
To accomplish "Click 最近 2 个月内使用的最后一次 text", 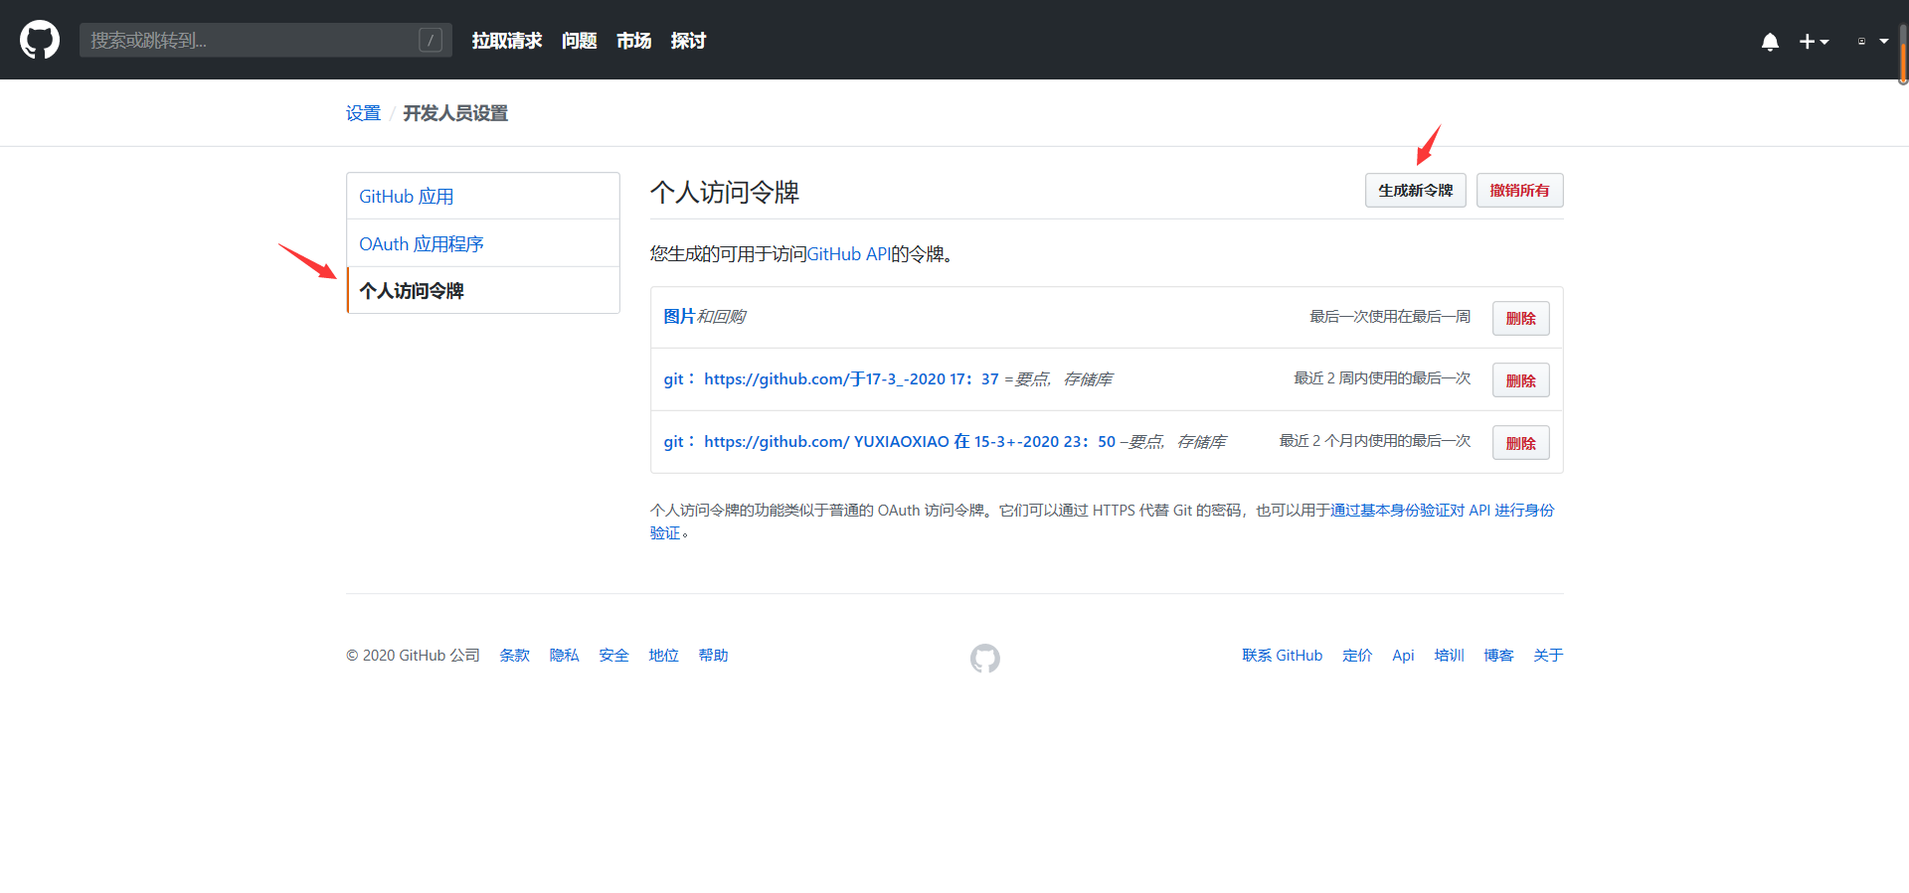I will [1375, 441].
